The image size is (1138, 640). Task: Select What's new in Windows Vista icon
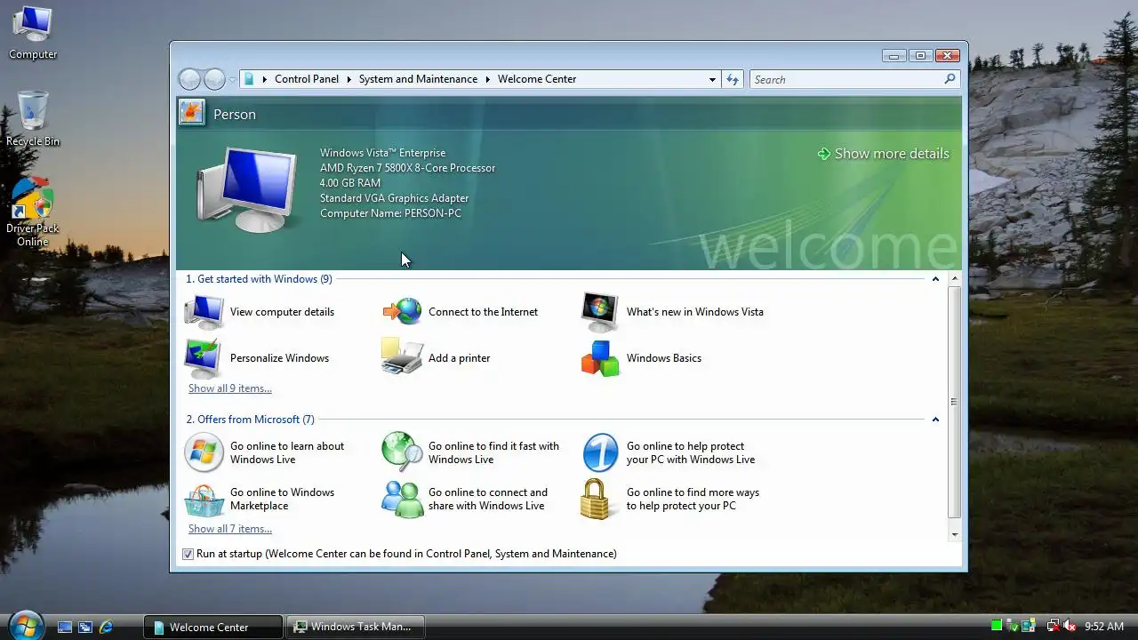point(600,312)
